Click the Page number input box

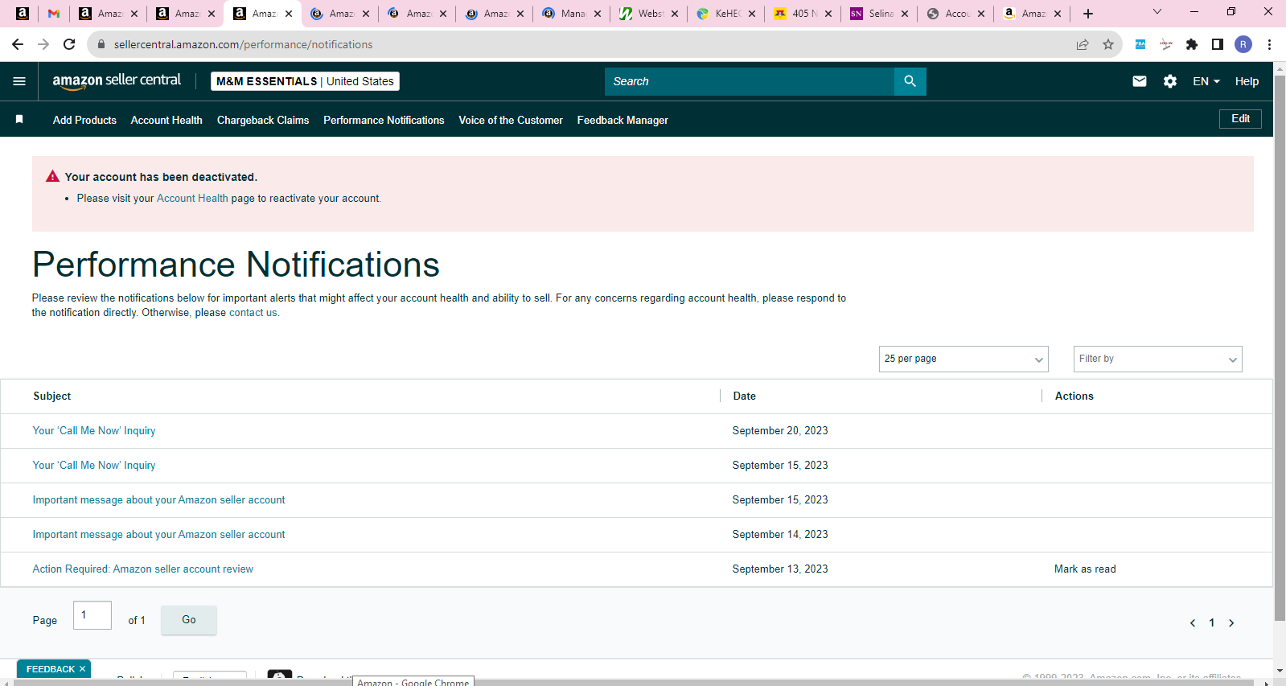pyautogui.click(x=92, y=615)
